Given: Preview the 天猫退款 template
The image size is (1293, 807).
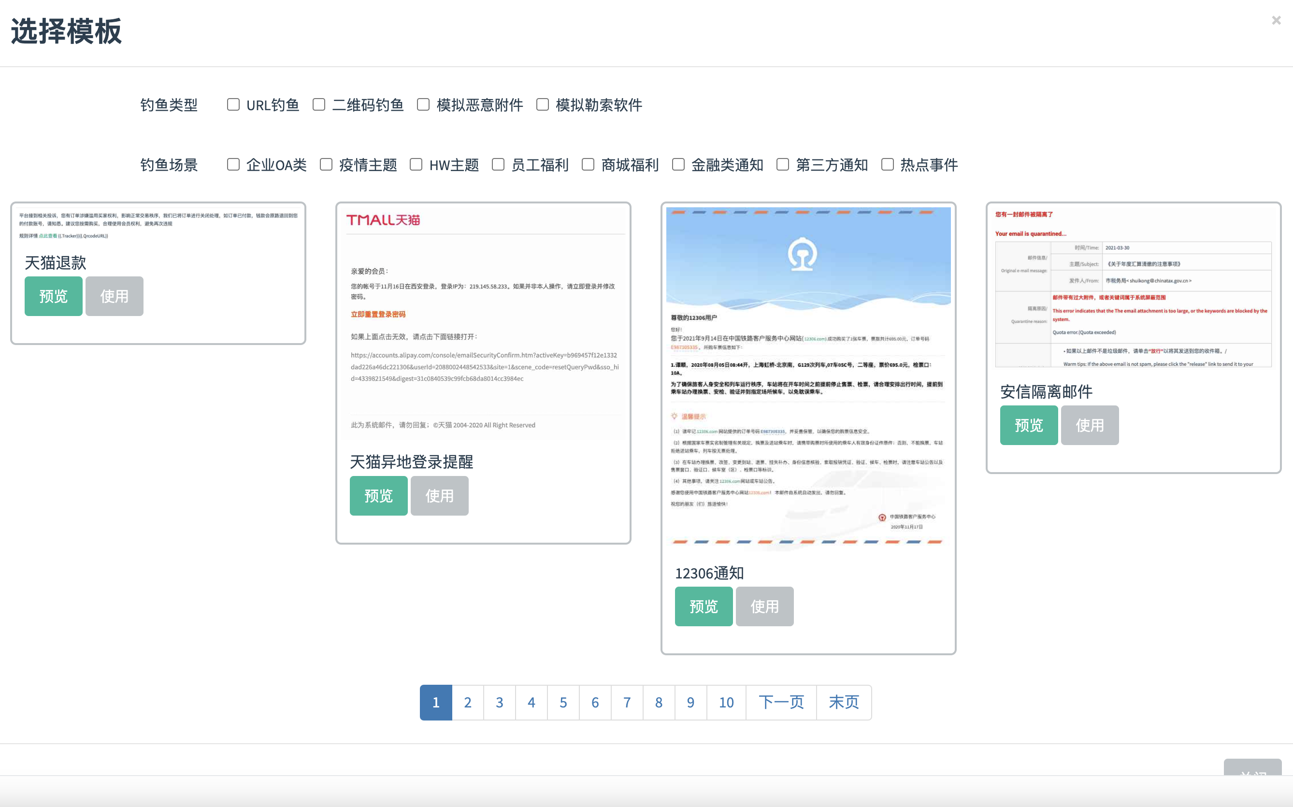Looking at the screenshot, I should tap(53, 296).
